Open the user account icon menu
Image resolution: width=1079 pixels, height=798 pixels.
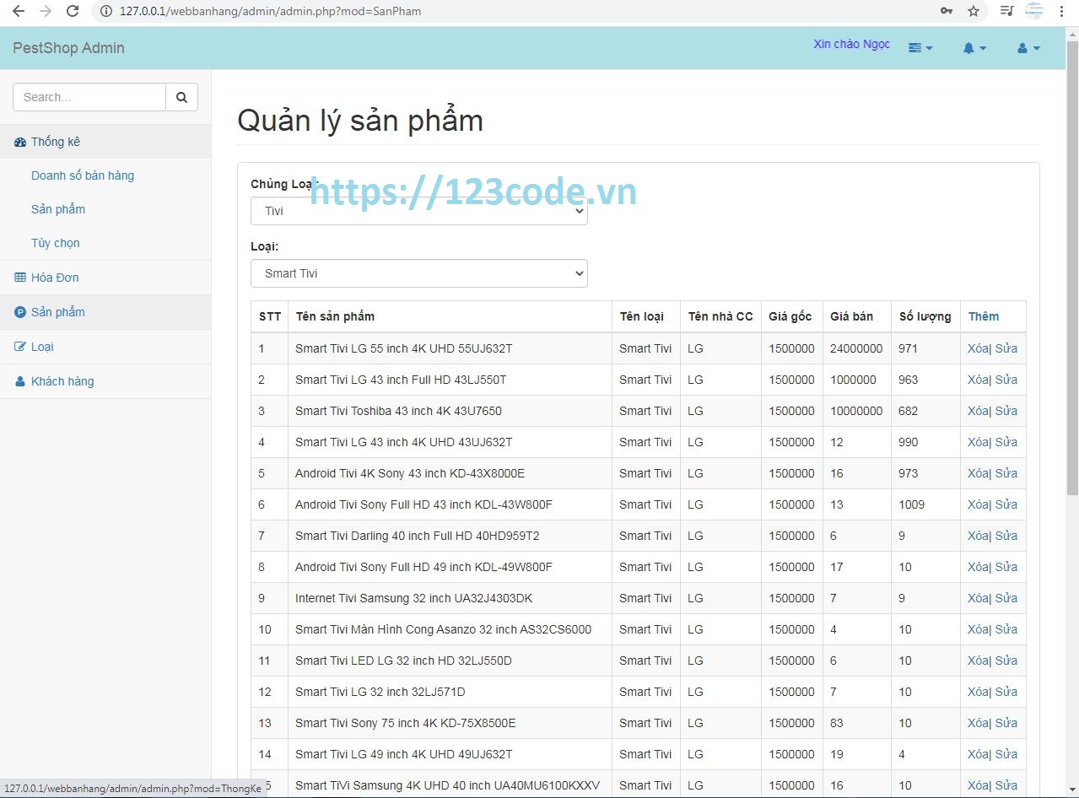pos(1023,48)
